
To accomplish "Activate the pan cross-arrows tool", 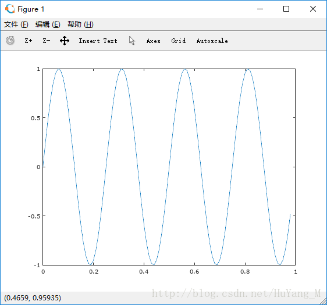I will [x=65, y=41].
